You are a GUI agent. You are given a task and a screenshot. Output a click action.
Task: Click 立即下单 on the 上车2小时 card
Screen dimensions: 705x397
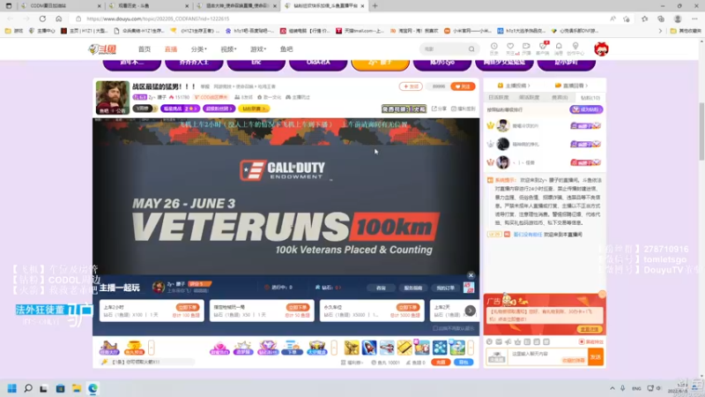(x=188, y=307)
